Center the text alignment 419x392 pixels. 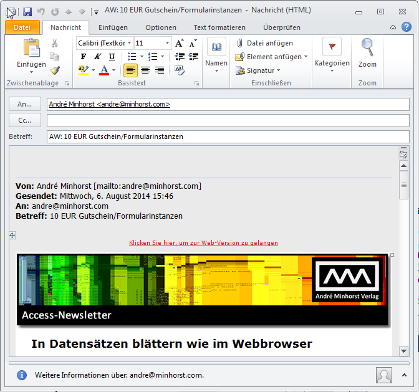click(145, 70)
